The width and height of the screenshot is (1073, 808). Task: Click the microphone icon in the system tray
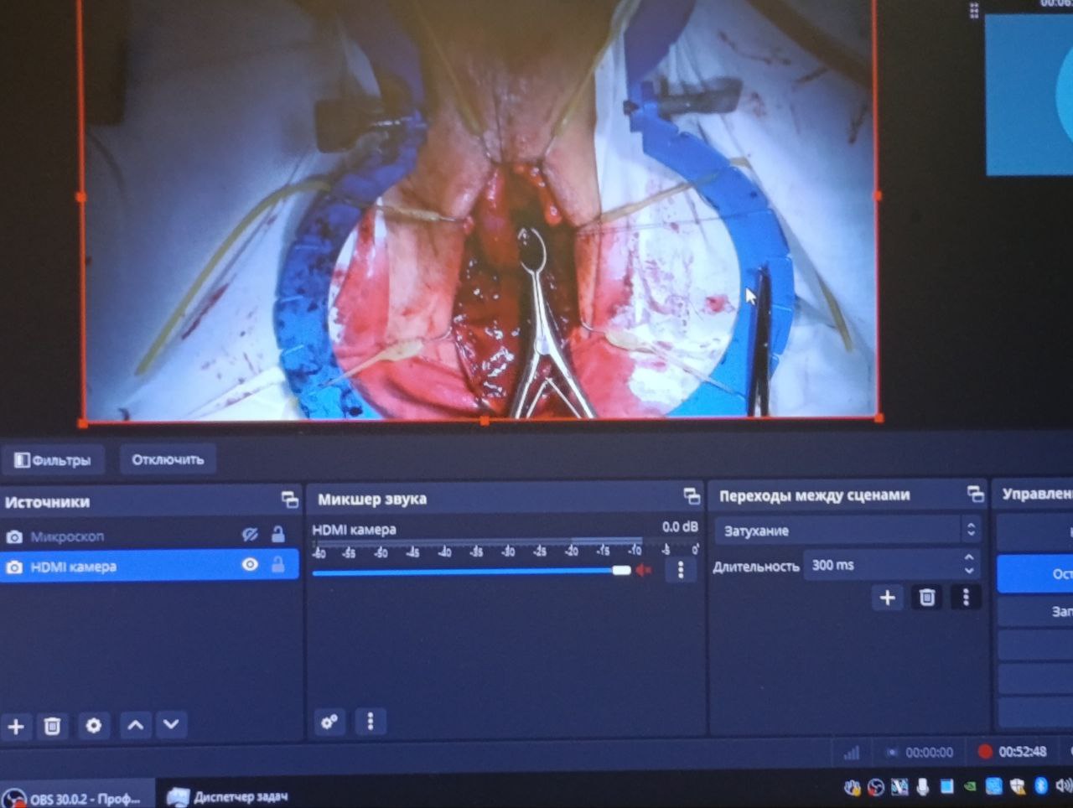pos(923,787)
